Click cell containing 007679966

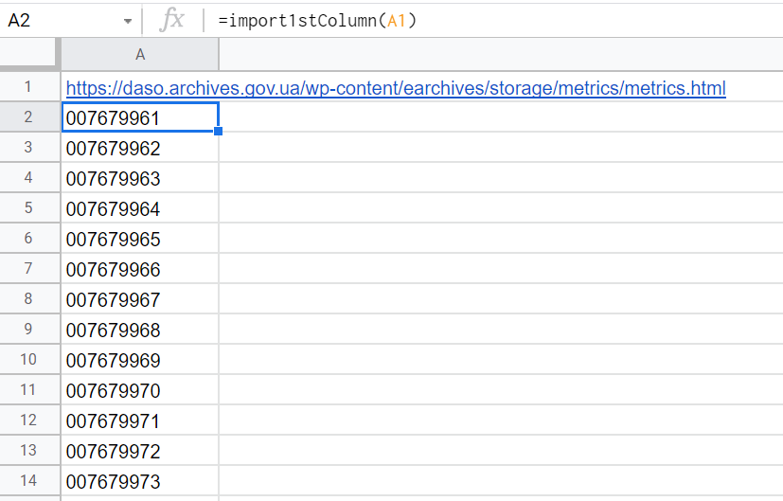(x=140, y=269)
